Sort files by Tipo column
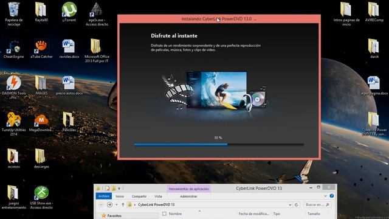The width and height of the screenshot is (389, 219). pyautogui.click(x=277, y=214)
